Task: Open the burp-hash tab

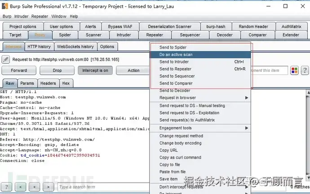Action: (216, 26)
